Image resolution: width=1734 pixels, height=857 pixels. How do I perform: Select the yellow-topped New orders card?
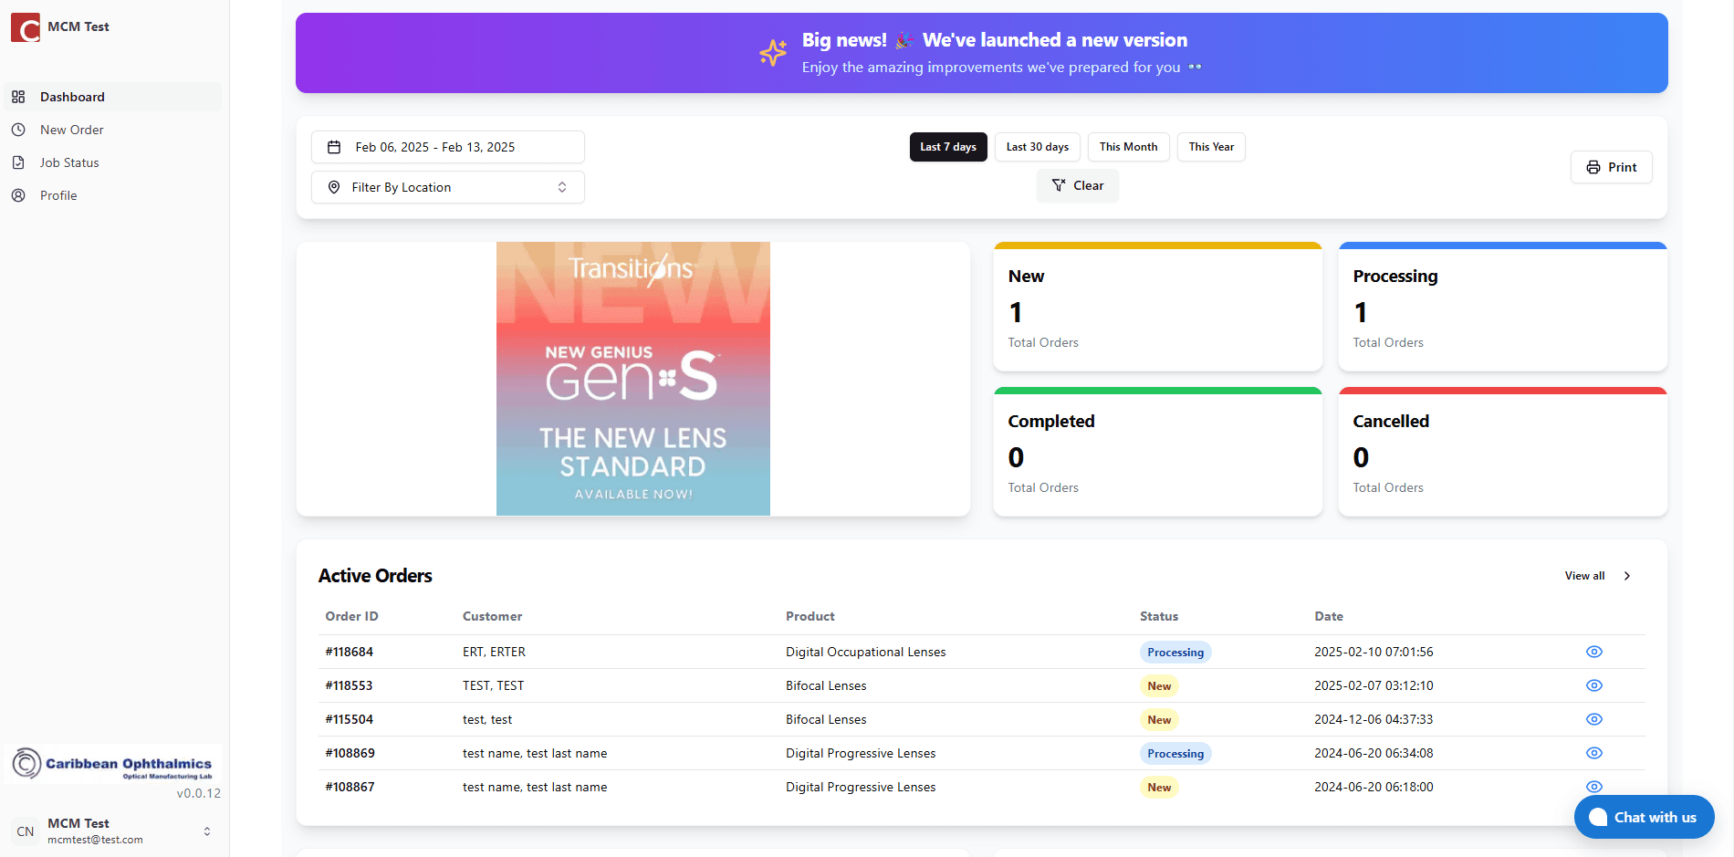[x=1157, y=308]
